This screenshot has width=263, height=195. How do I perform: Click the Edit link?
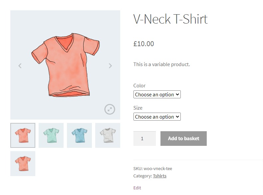click(137, 188)
